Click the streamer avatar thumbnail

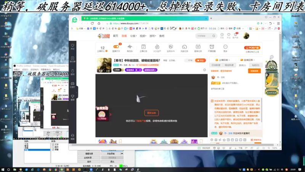coord(104,65)
